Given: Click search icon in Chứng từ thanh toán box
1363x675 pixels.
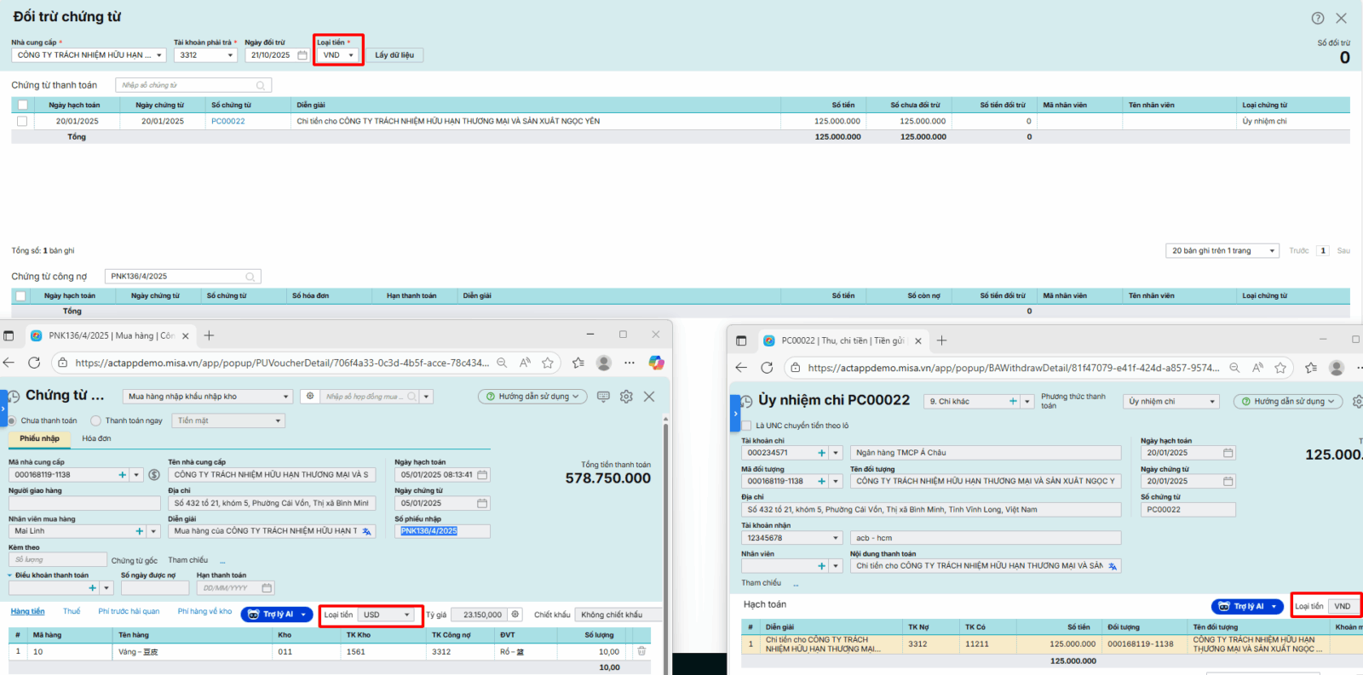Looking at the screenshot, I should tap(261, 85).
